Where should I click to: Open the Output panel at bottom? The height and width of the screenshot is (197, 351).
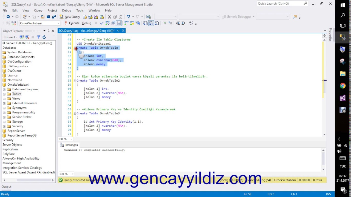coord(7,187)
